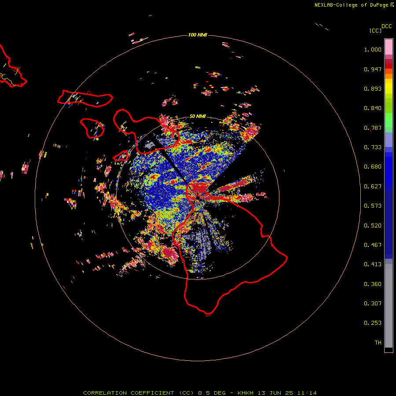396x396 pixels.
Task: Click the 0.627 color scale value
Action: [373, 187]
